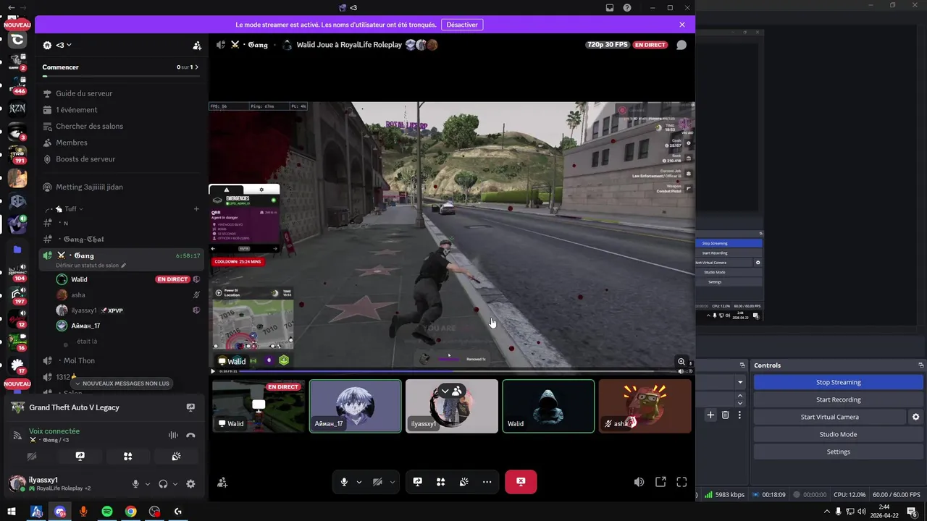Disconnect from voice using the phone icon

click(x=190, y=435)
